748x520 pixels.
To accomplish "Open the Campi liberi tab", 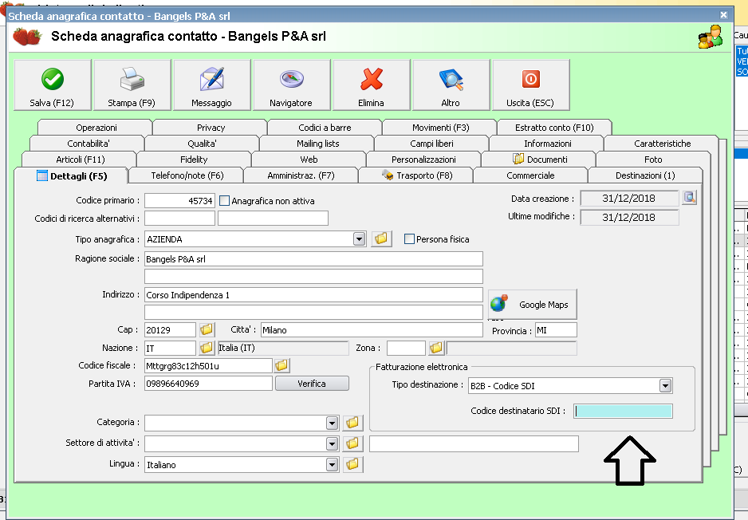I will (x=431, y=144).
